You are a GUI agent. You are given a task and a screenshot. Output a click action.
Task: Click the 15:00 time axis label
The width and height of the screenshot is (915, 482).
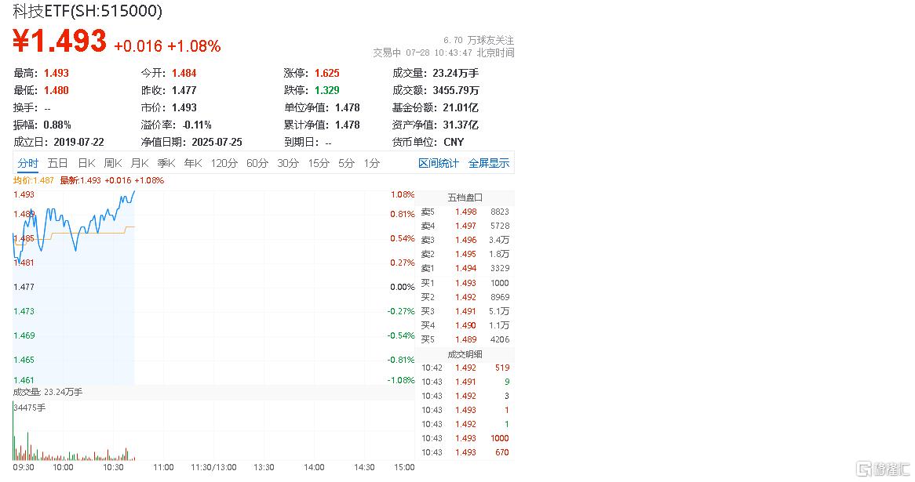tap(404, 467)
